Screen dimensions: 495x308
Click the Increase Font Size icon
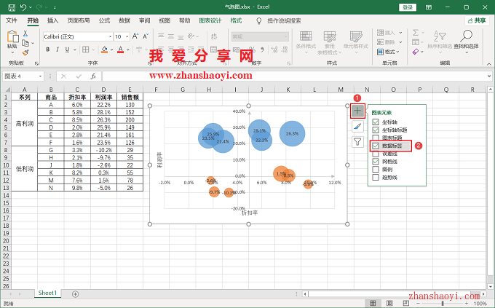(135, 36)
